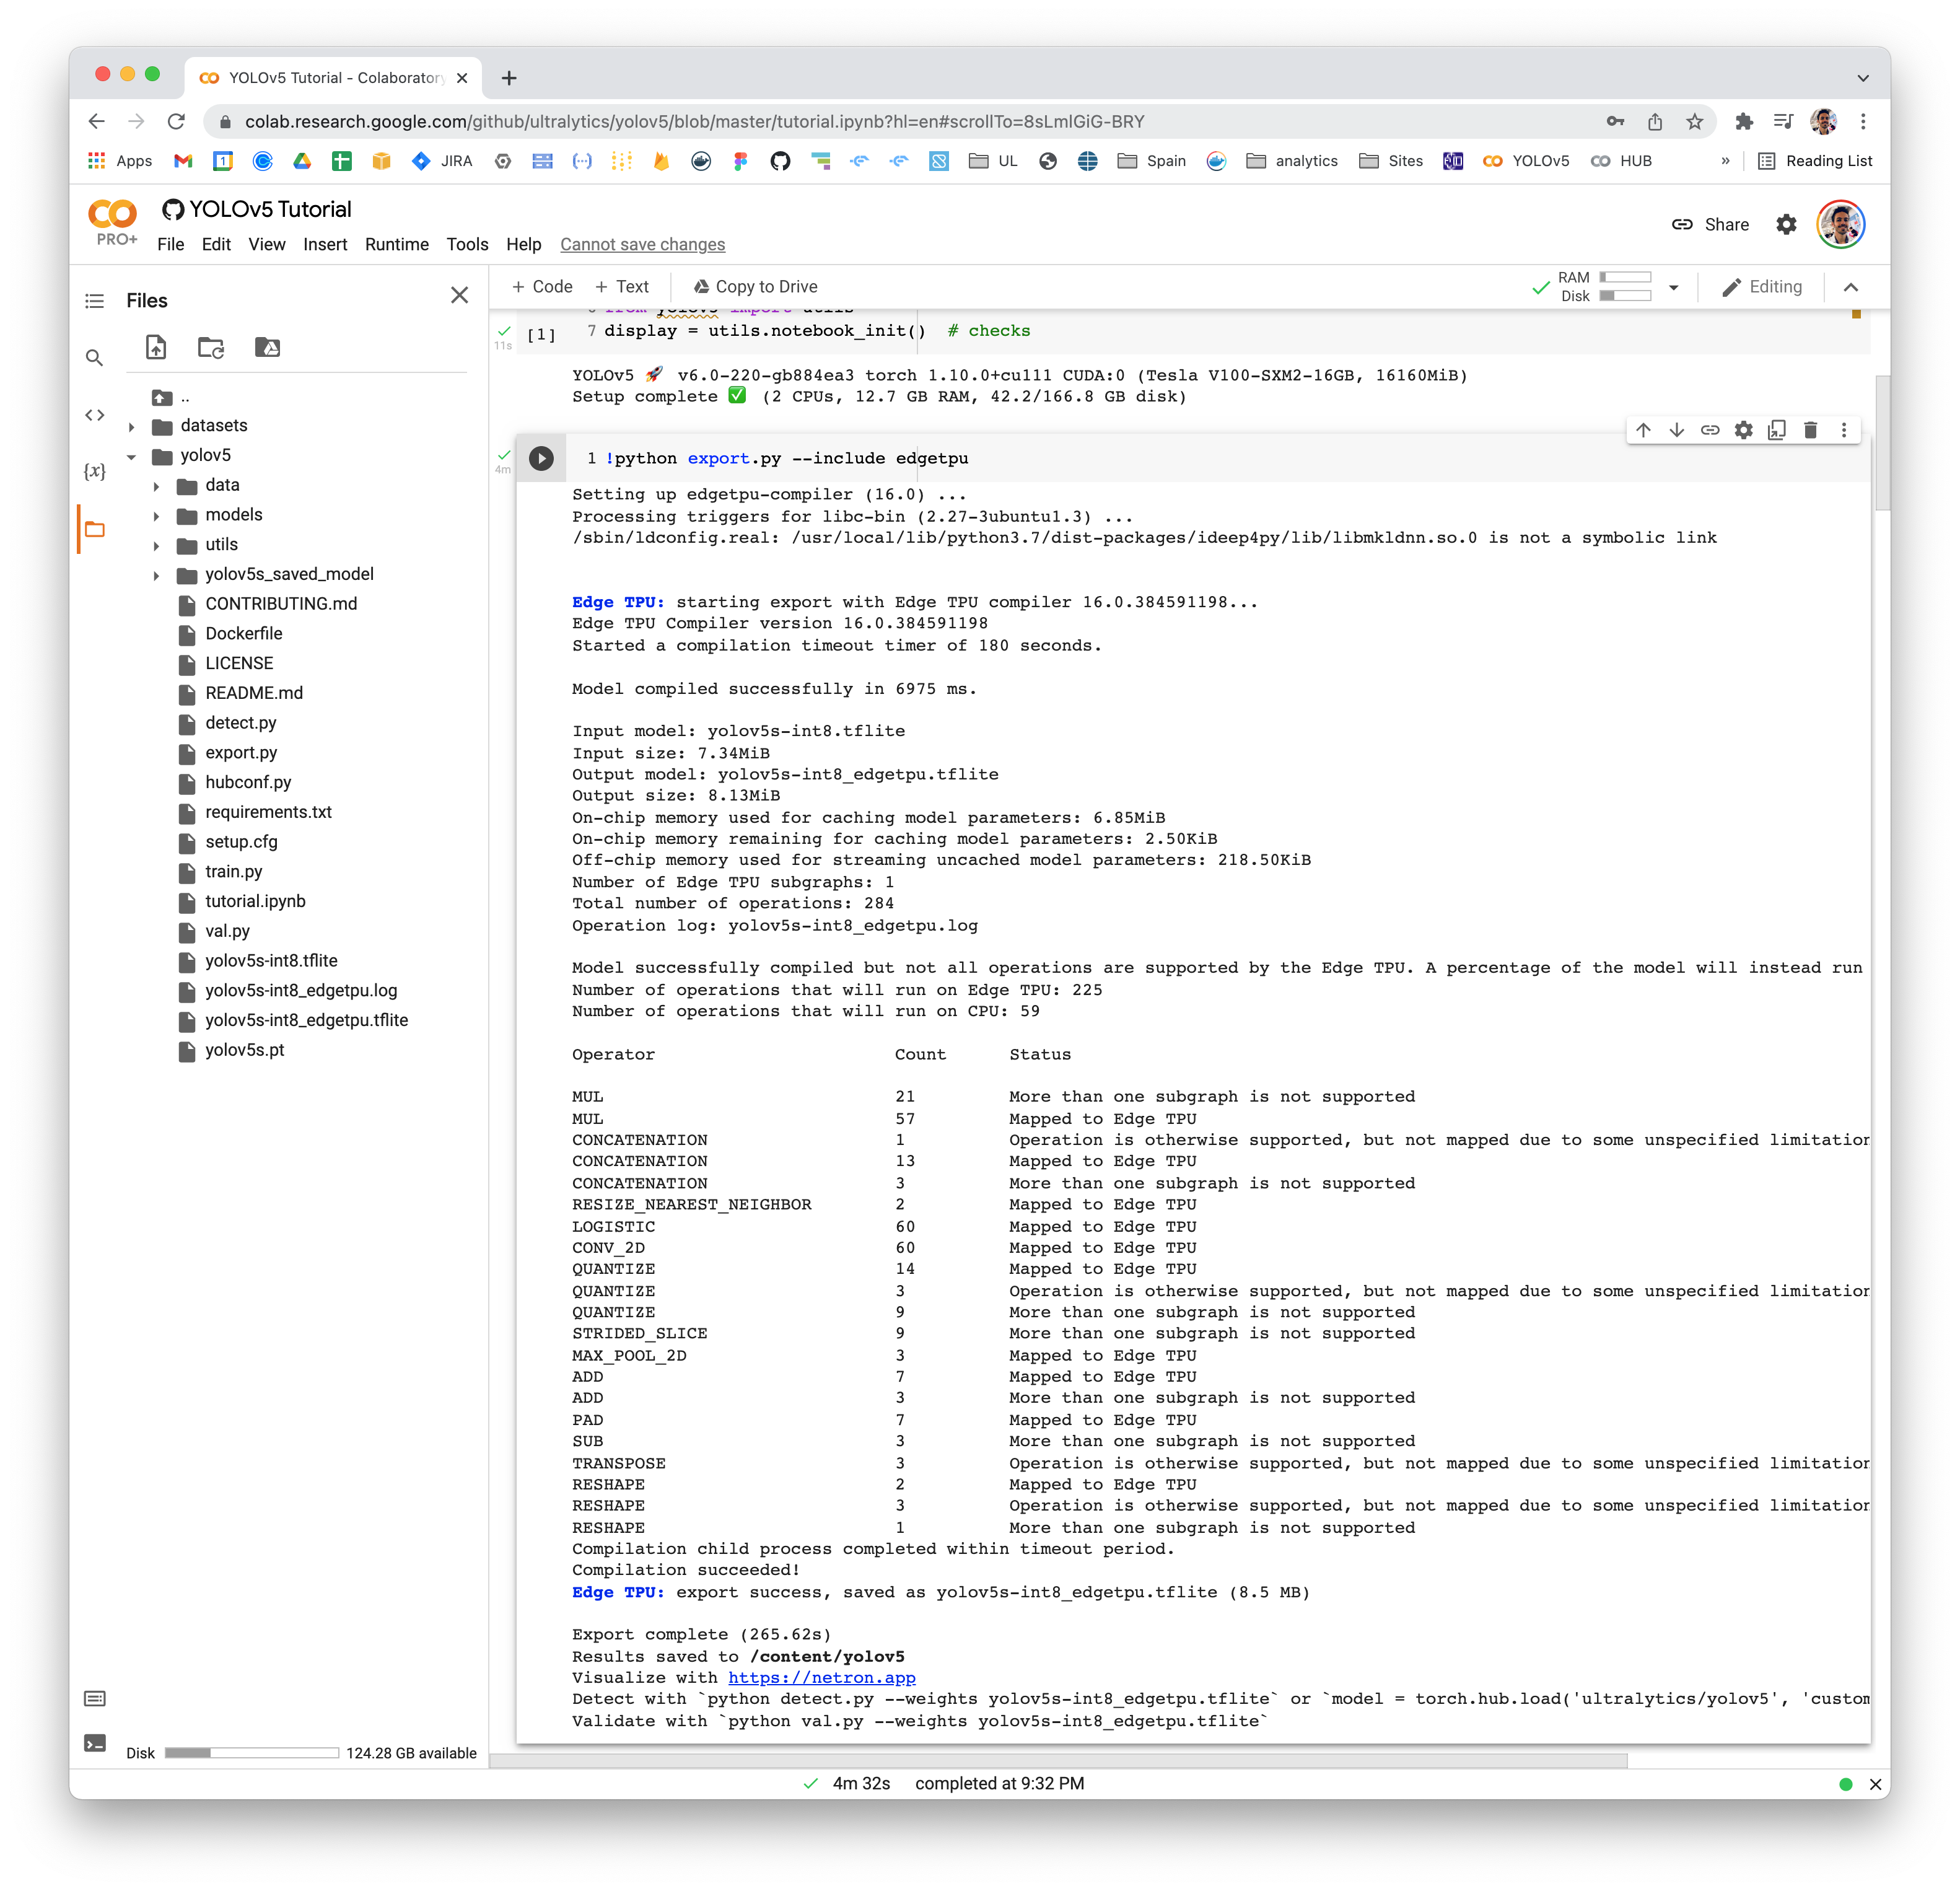1960x1891 pixels.
Task: Open the RAM/Disk resources dropdown
Action: [x=1673, y=287]
